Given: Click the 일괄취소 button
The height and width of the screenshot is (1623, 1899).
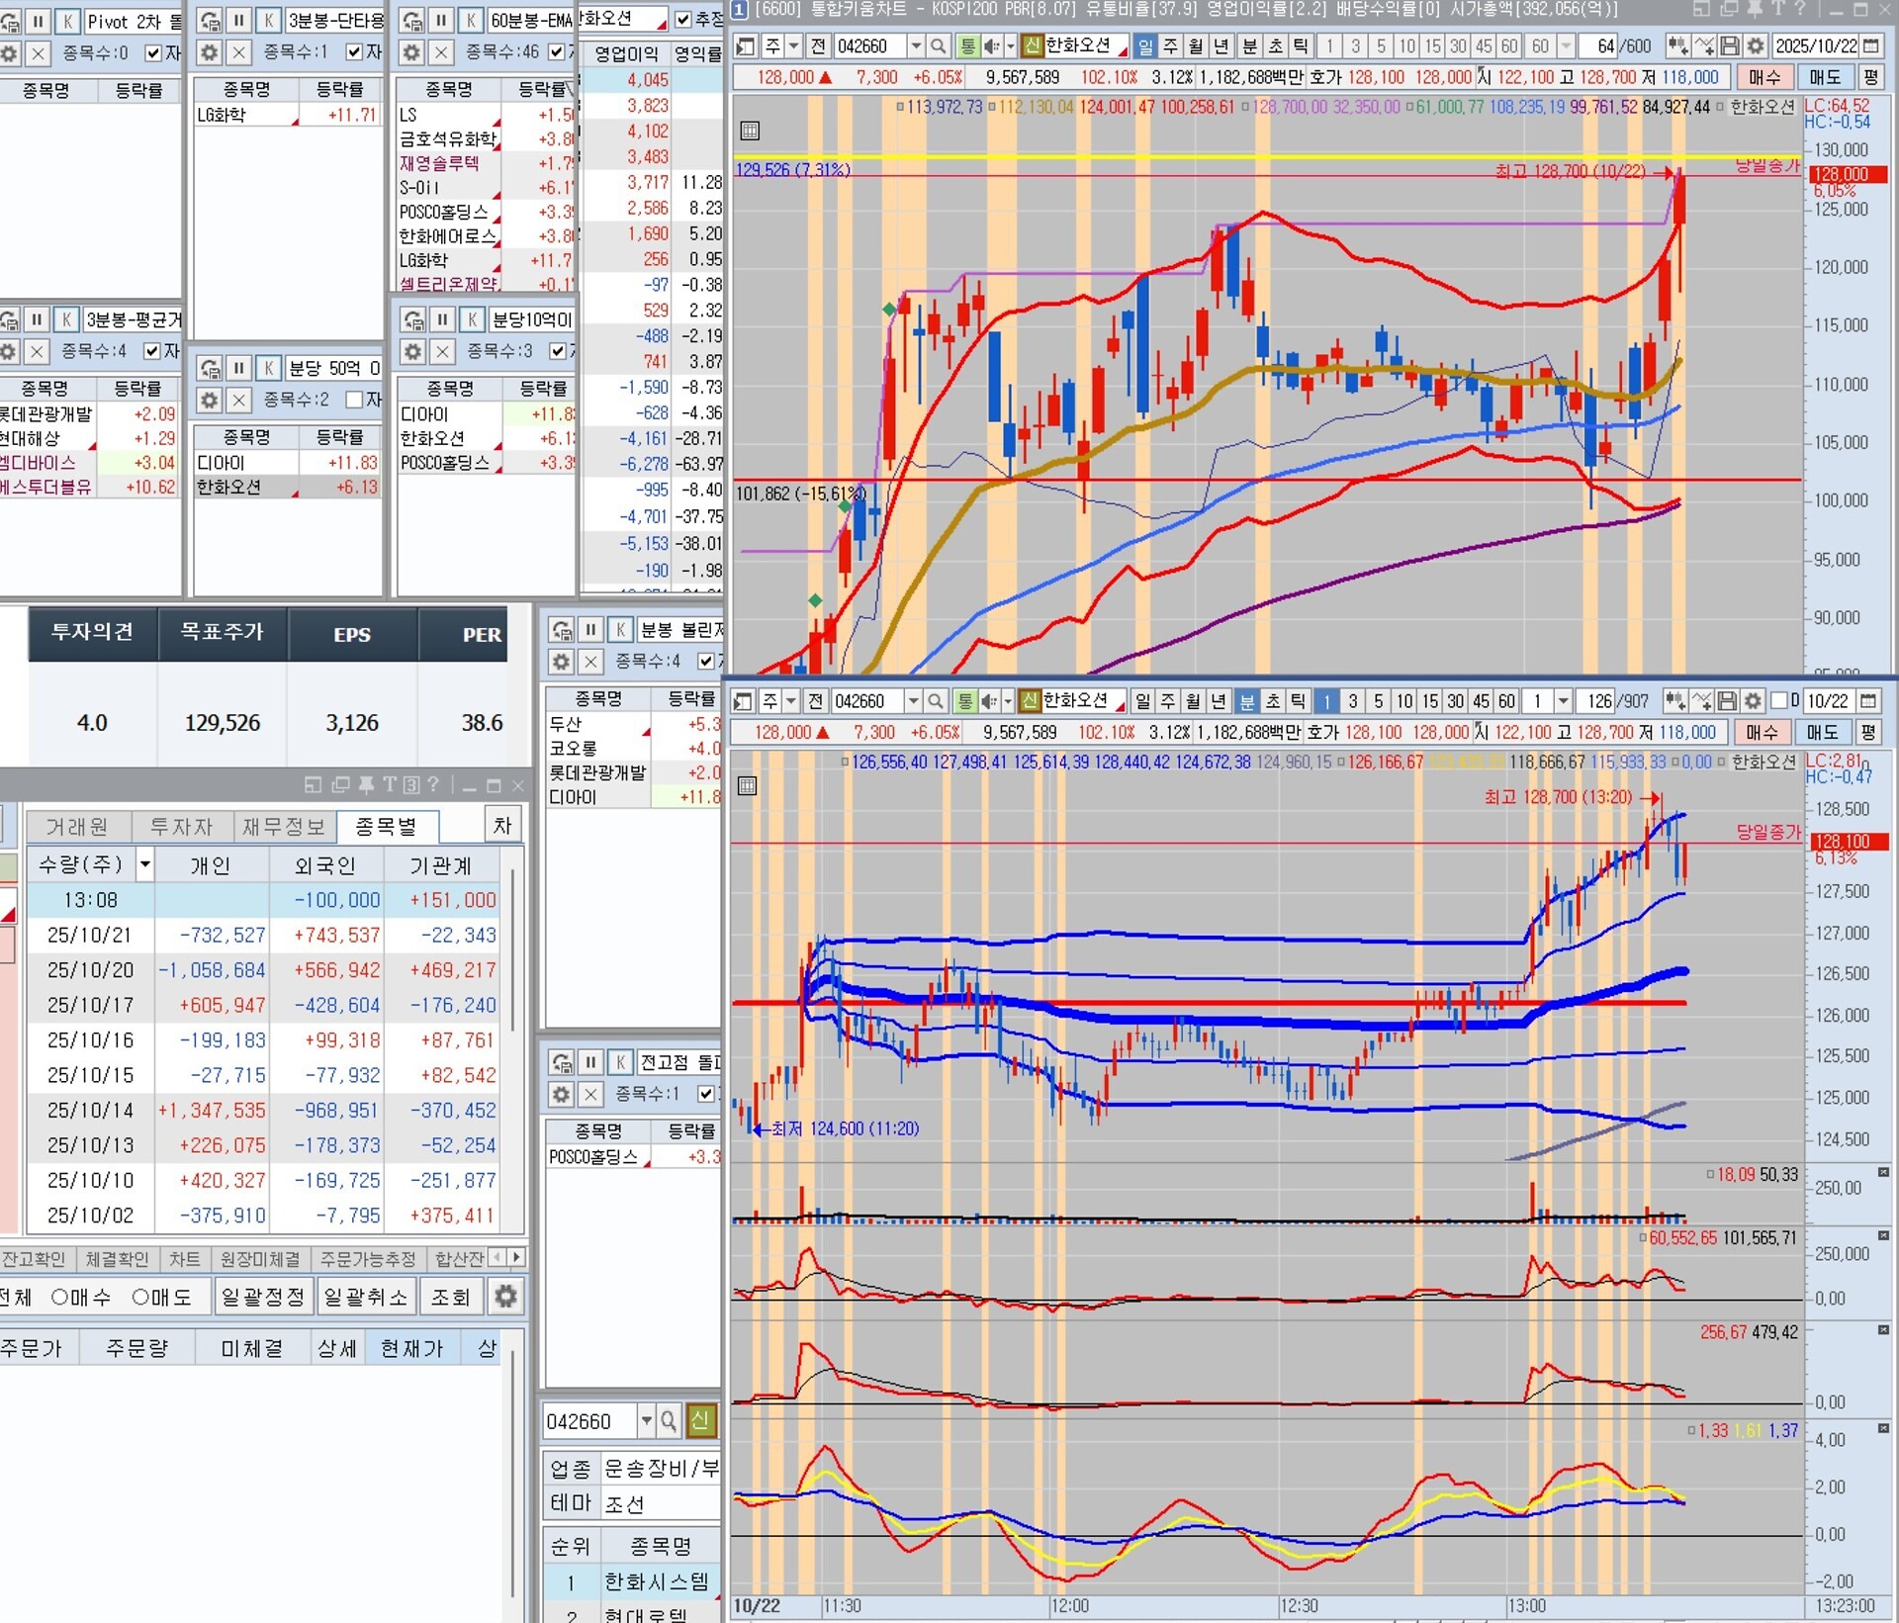Looking at the screenshot, I should coord(365,1297).
